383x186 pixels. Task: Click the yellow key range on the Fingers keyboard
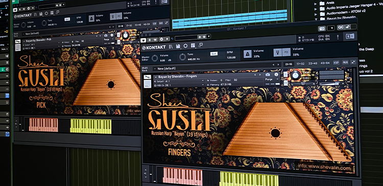[x=249, y=178]
